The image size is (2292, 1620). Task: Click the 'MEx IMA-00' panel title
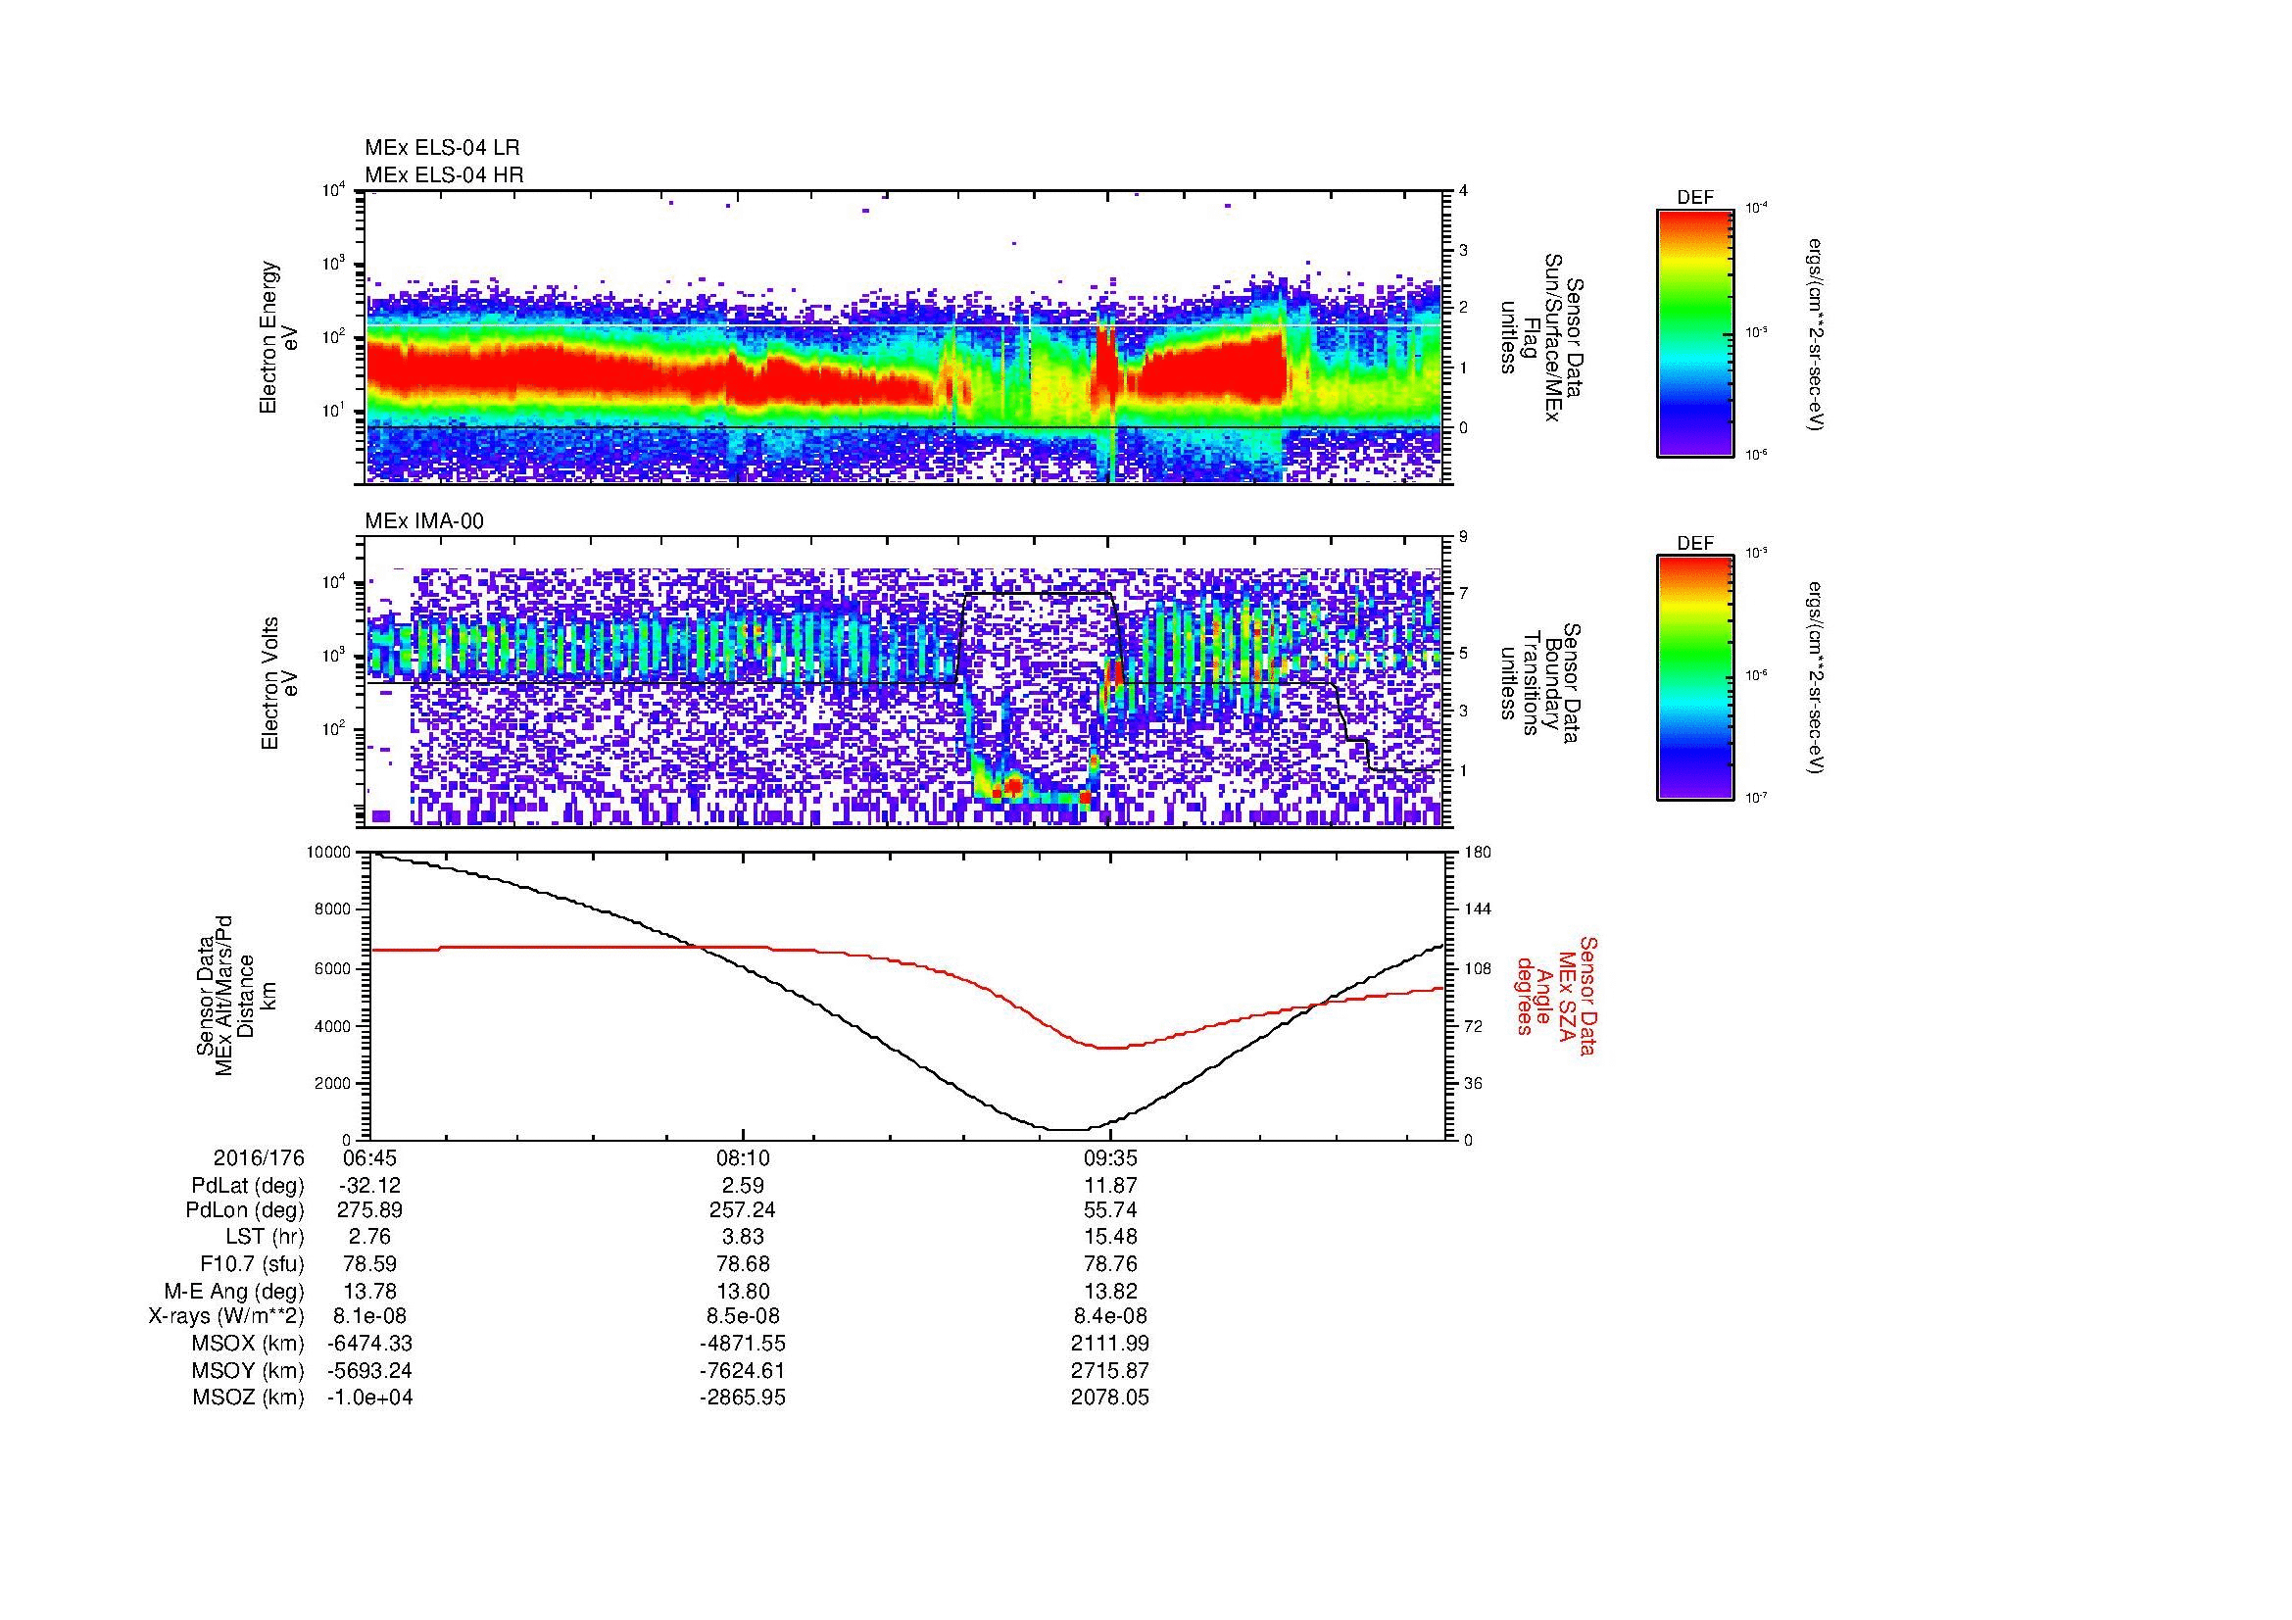[424, 520]
